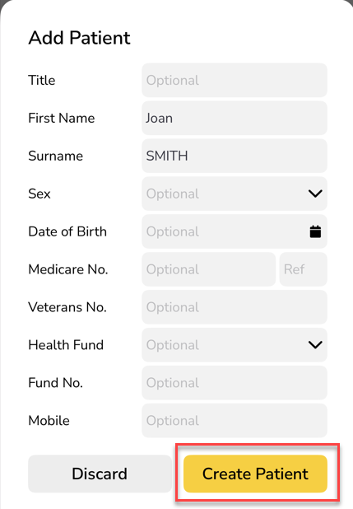Click the Medicare Ref field

point(304,269)
